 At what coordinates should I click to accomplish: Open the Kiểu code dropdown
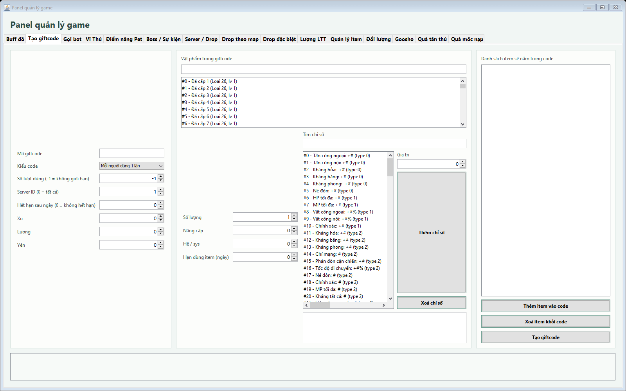[132, 166]
